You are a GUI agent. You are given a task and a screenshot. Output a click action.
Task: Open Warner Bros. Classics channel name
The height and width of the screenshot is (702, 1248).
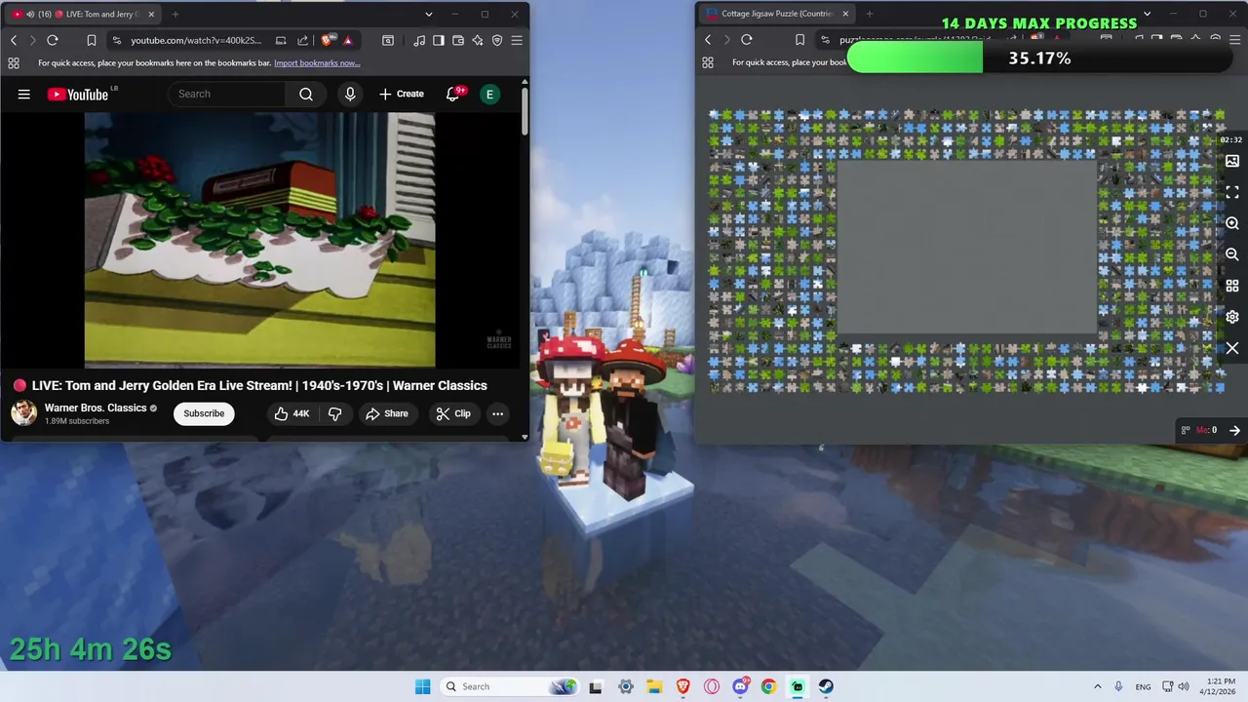[x=96, y=408]
